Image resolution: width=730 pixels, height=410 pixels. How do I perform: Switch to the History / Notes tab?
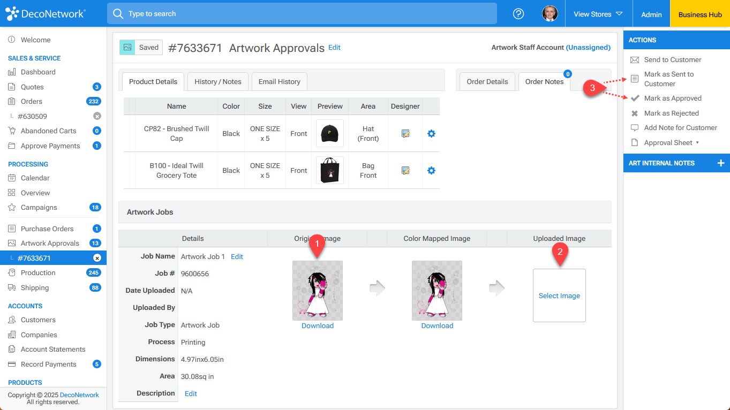217,82
